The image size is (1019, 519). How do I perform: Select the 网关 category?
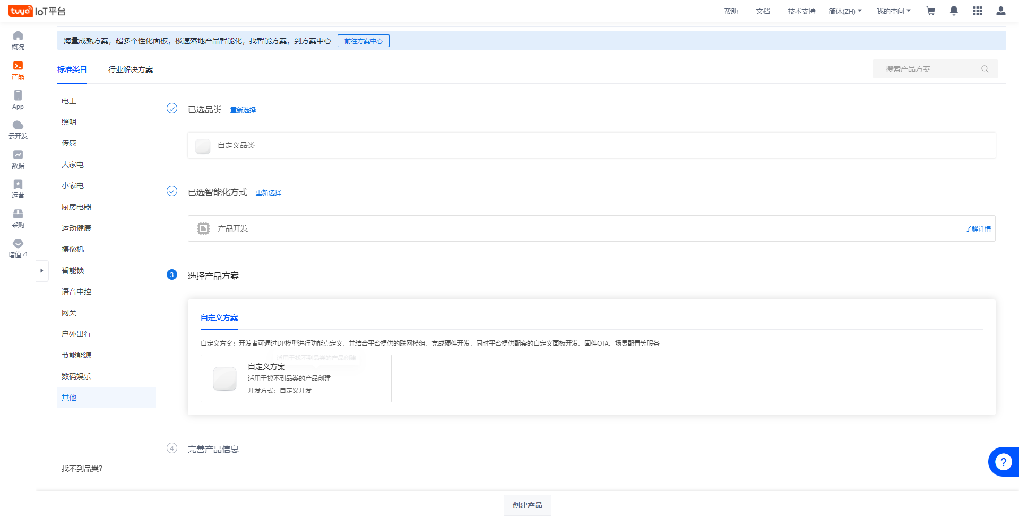coord(106,313)
